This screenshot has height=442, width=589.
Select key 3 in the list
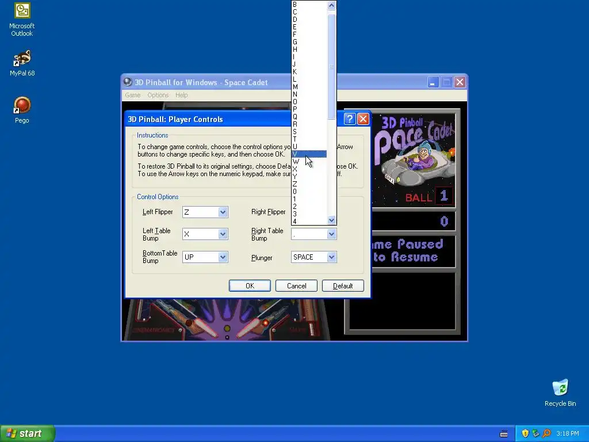click(x=309, y=214)
